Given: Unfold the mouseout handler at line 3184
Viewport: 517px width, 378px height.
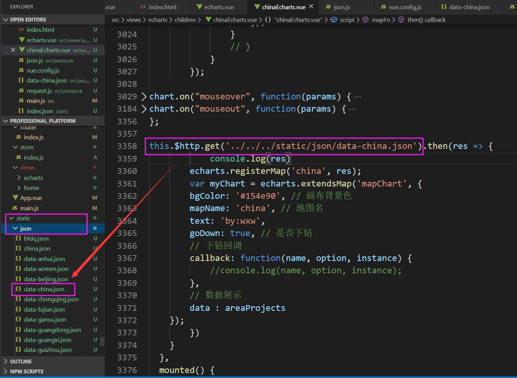Looking at the screenshot, I should pos(144,109).
